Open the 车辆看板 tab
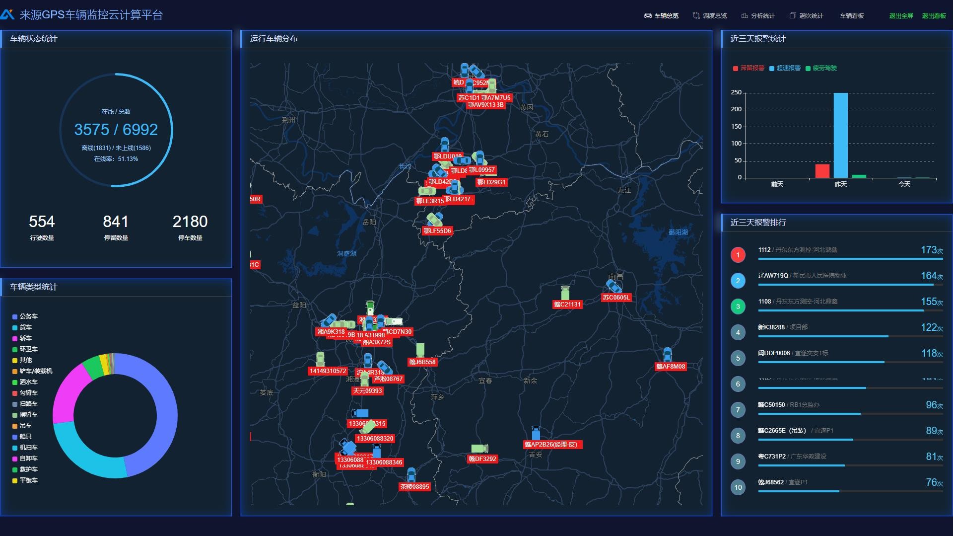Viewport: 953px width, 536px height. [x=852, y=16]
